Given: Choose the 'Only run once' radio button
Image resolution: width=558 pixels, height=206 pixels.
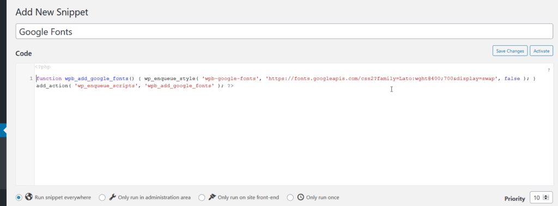Looking at the screenshot, I should (x=290, y=197).
